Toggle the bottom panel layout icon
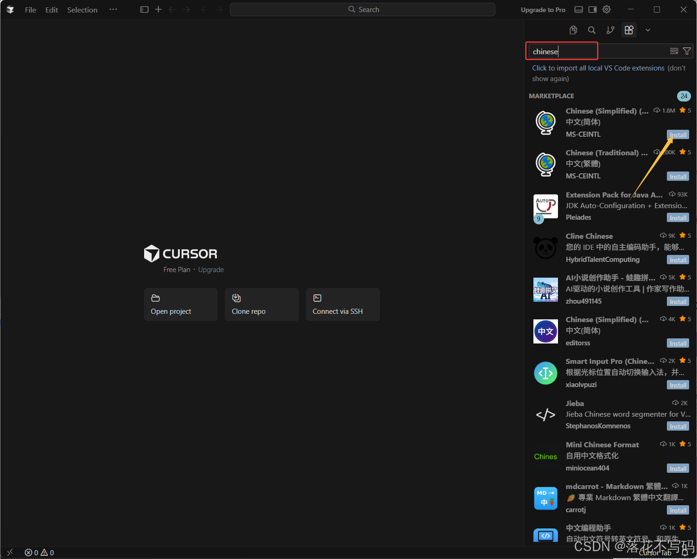This screenshot has width=697, height=559. pyautogui.click(x=578, y=9)
